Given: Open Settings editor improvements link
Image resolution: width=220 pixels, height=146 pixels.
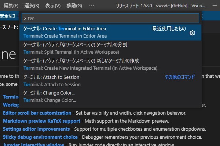Looking at the screenshot, I should click(x=36, y=129).
